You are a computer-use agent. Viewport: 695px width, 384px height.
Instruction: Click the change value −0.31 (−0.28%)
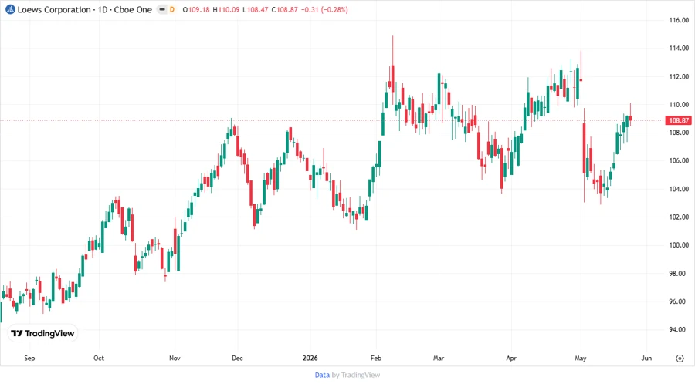tap(324, 9)
